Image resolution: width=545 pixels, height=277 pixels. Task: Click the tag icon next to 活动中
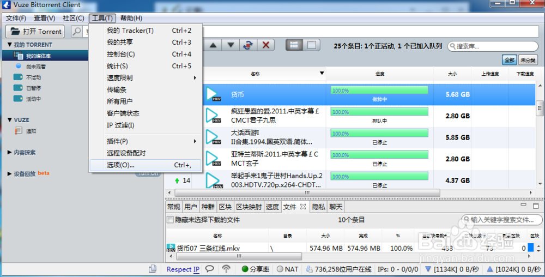[18, 98]
